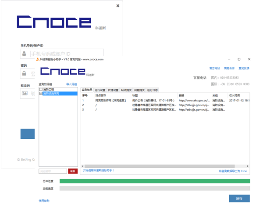Click the grey 当前进度 progress bar
Screen dimensions: 256x209
[x=155, y=188]
